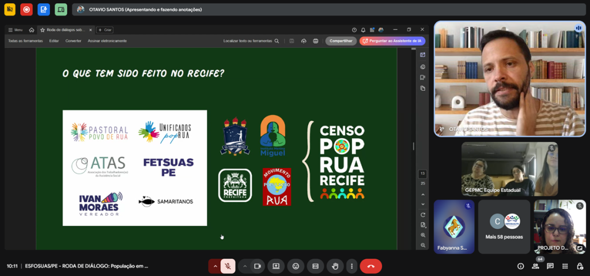
Task: Show meeting details info icon
Action: 520,266
